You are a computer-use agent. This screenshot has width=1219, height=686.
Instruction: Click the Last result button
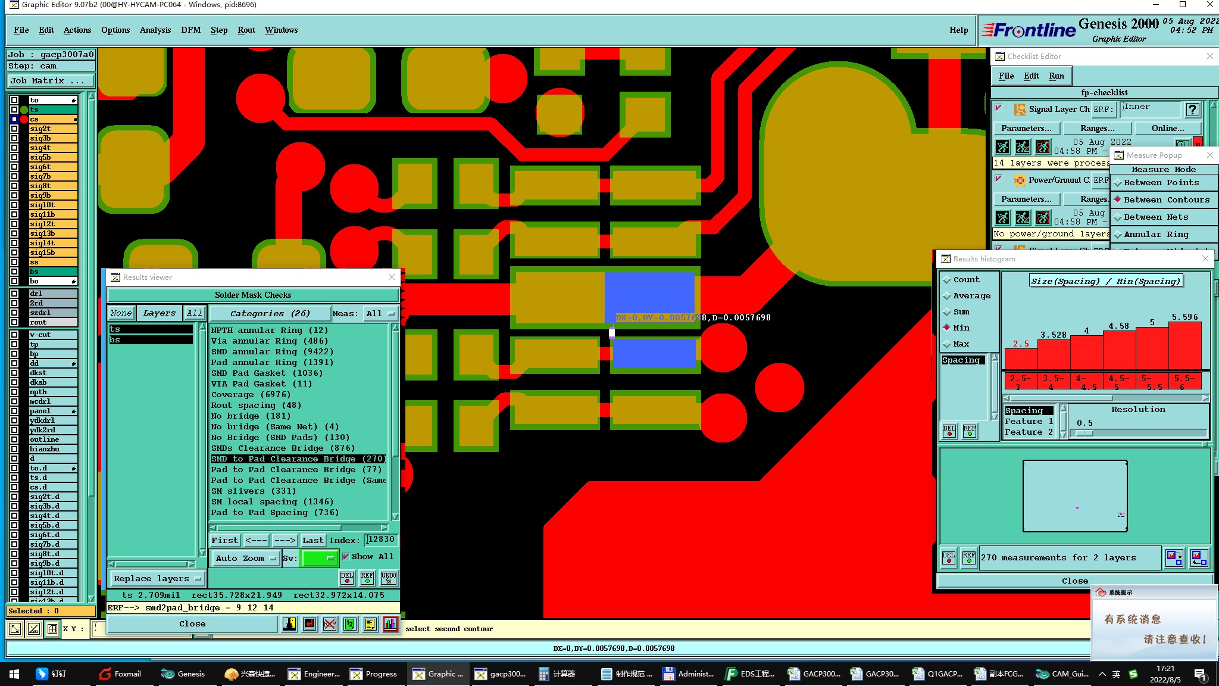pos(312,541)
